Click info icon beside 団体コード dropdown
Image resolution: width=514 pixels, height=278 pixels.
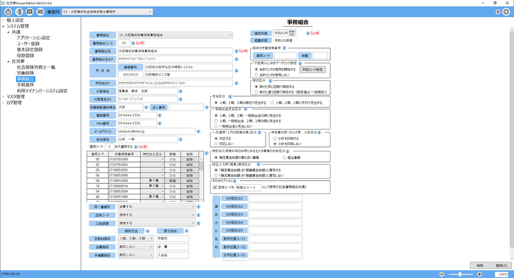tap(199, 215)
